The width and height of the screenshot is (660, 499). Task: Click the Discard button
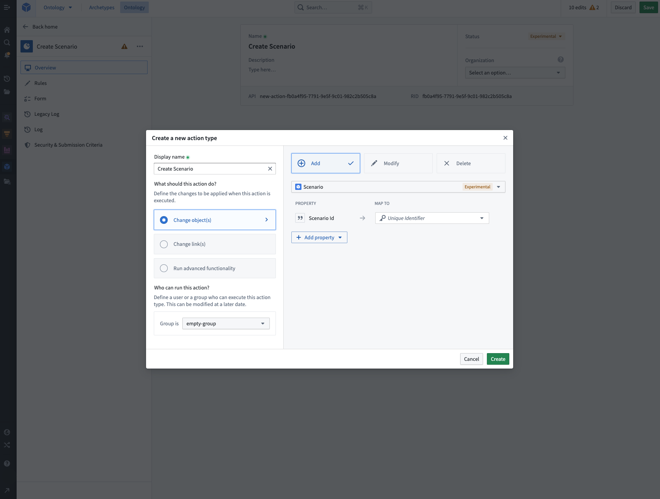pyautogui.click(x=623, y=7)
